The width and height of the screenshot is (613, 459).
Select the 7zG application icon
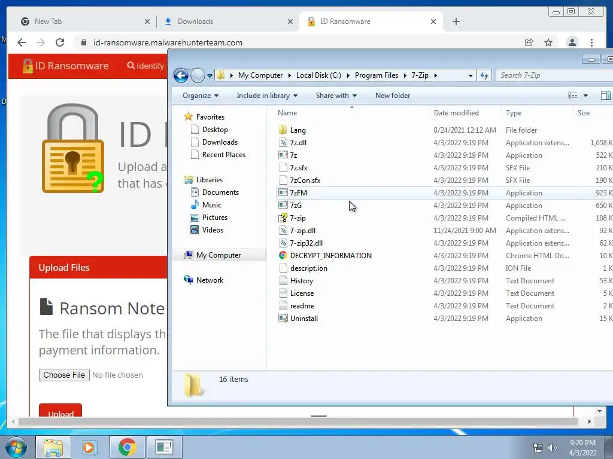[x=283, y=205]
